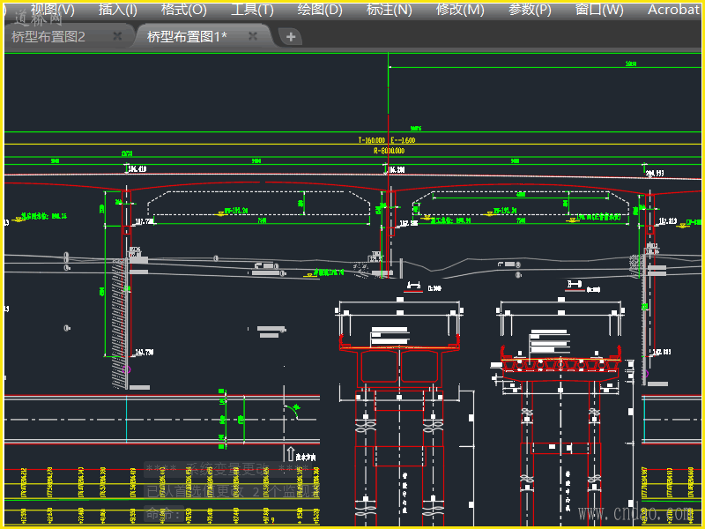
Task: Open the 工具(T) menu
Action: [252, 10]
